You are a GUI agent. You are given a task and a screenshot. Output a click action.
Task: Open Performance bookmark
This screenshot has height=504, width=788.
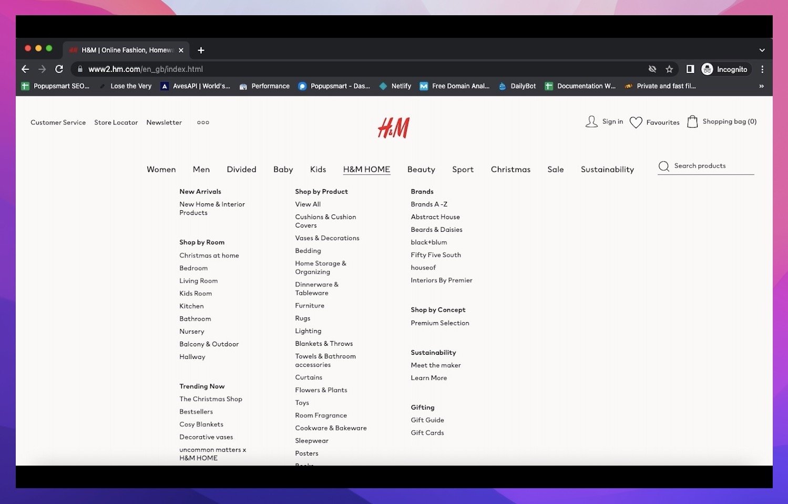tap(264, 86)
